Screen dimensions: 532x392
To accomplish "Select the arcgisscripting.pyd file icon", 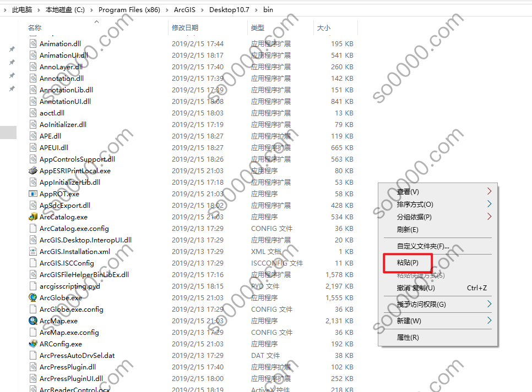I will (33, 286).
